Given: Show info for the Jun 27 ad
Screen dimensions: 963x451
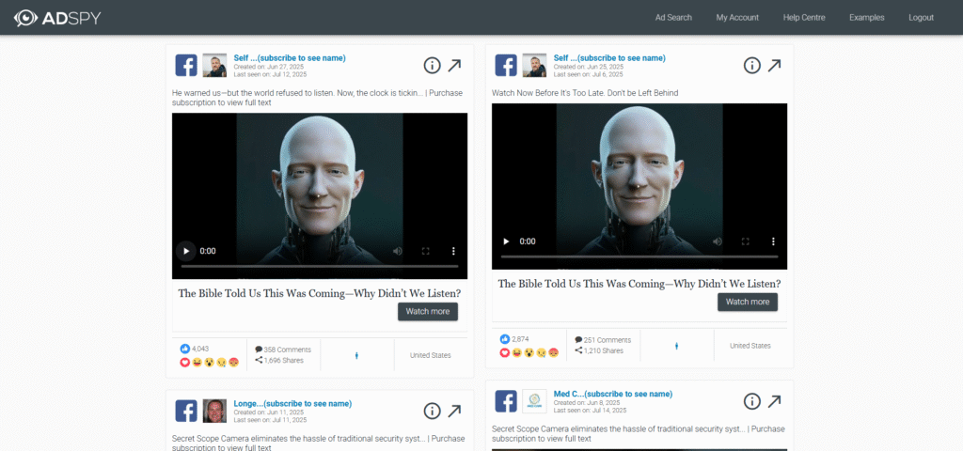Looking at the screenshot, I should [x=433, y=65].
